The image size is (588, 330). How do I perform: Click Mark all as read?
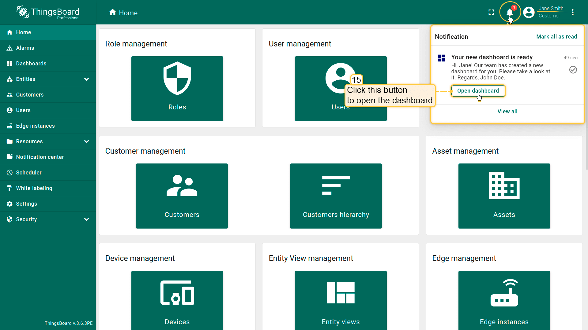coord(556,37)
